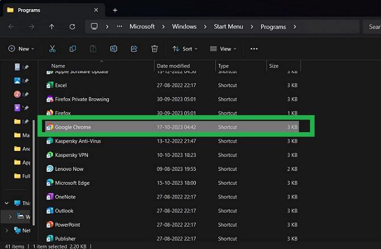Screen dimensions: 381x249
Task: Select the Kaspersky VPN shortcut icon
Action: coord(50,155)
